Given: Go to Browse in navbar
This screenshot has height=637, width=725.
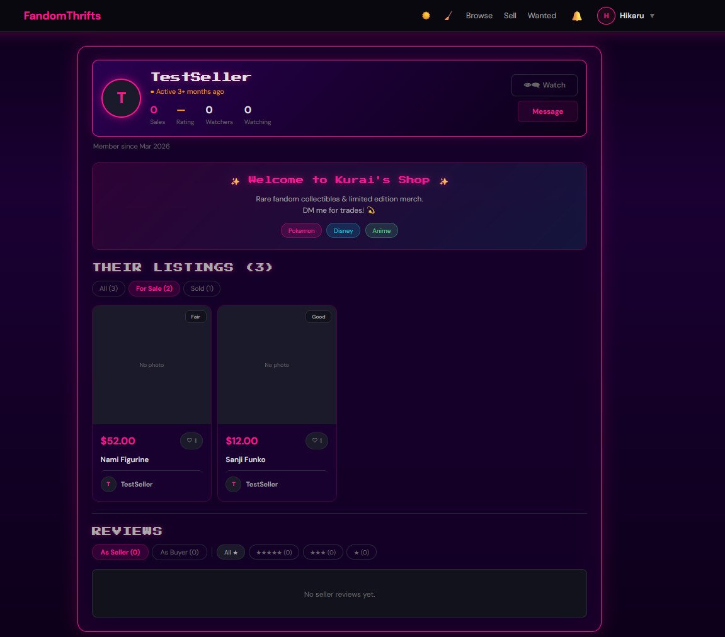Looking at the screenshot, I should click(479, 16).
